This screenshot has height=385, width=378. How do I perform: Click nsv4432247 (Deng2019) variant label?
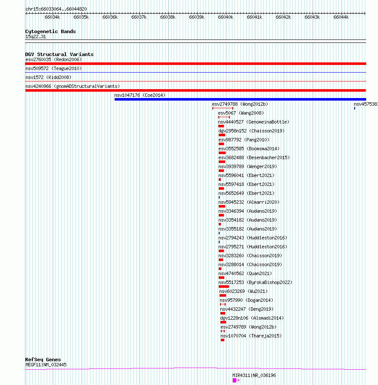point(247,309)
